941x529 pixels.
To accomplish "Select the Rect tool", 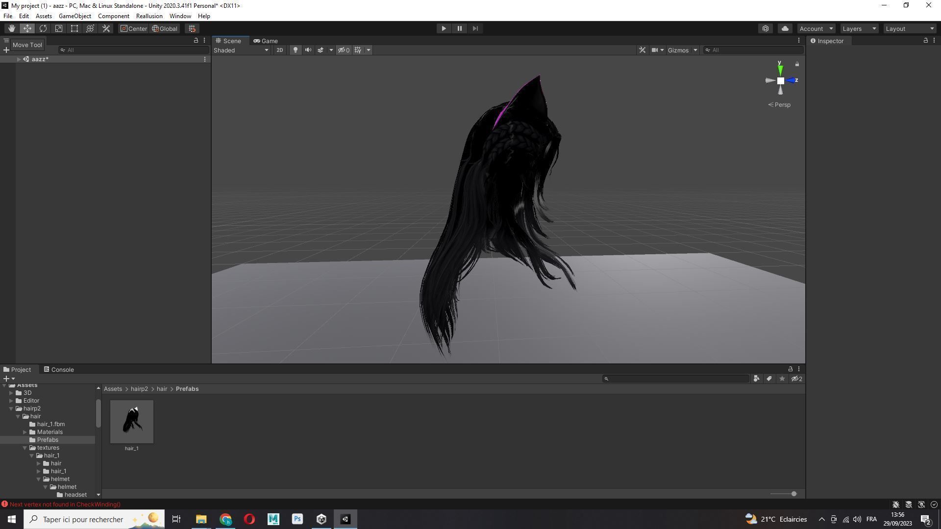I will click(74, 28).
